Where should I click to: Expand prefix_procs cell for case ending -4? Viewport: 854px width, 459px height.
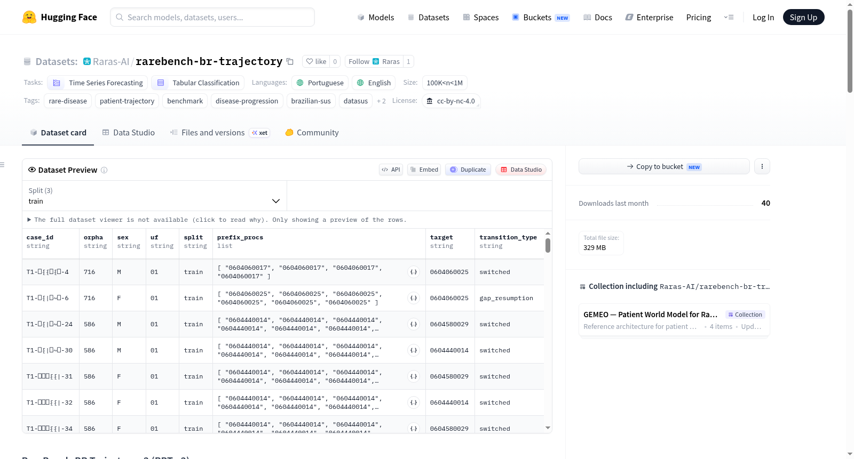click(x=414, y=272)
